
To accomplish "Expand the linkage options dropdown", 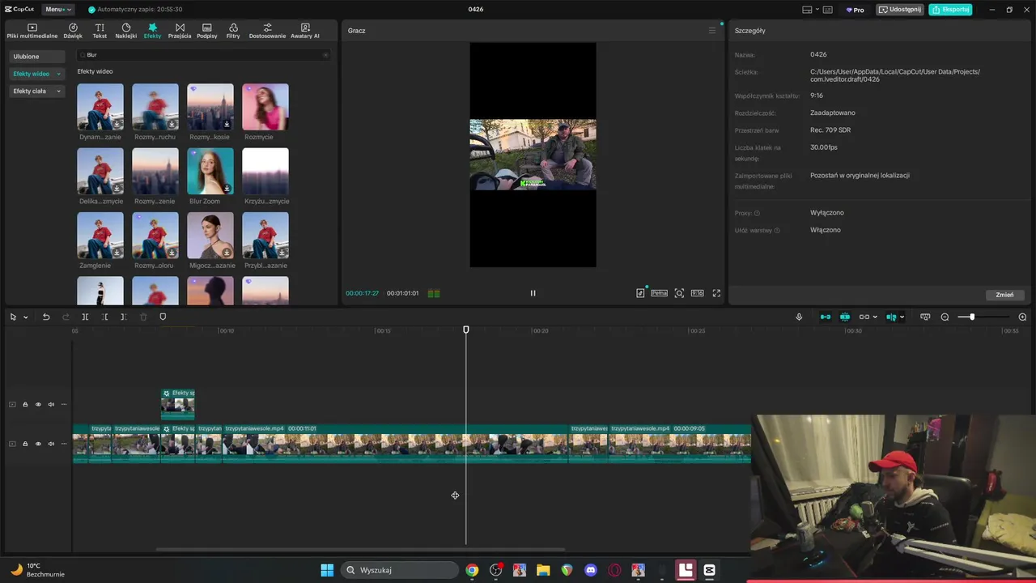I will (x=875, y=317).
